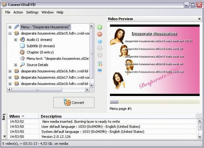Open the Settings menu
The width and height of the screenshot is (204, 148).
tap(32, 12)
